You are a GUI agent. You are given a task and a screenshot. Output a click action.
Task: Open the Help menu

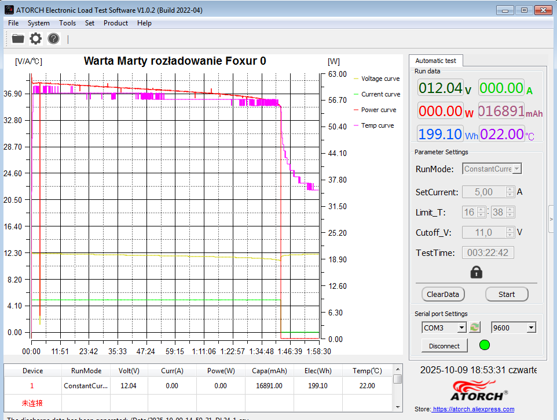point(144,23)
